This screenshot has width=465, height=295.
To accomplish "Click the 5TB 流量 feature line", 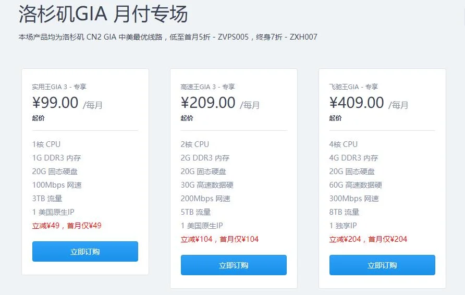I will tap(195, 212).
